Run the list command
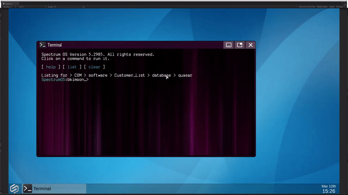Viewport: 348px width, 195px height. point(72,67)
